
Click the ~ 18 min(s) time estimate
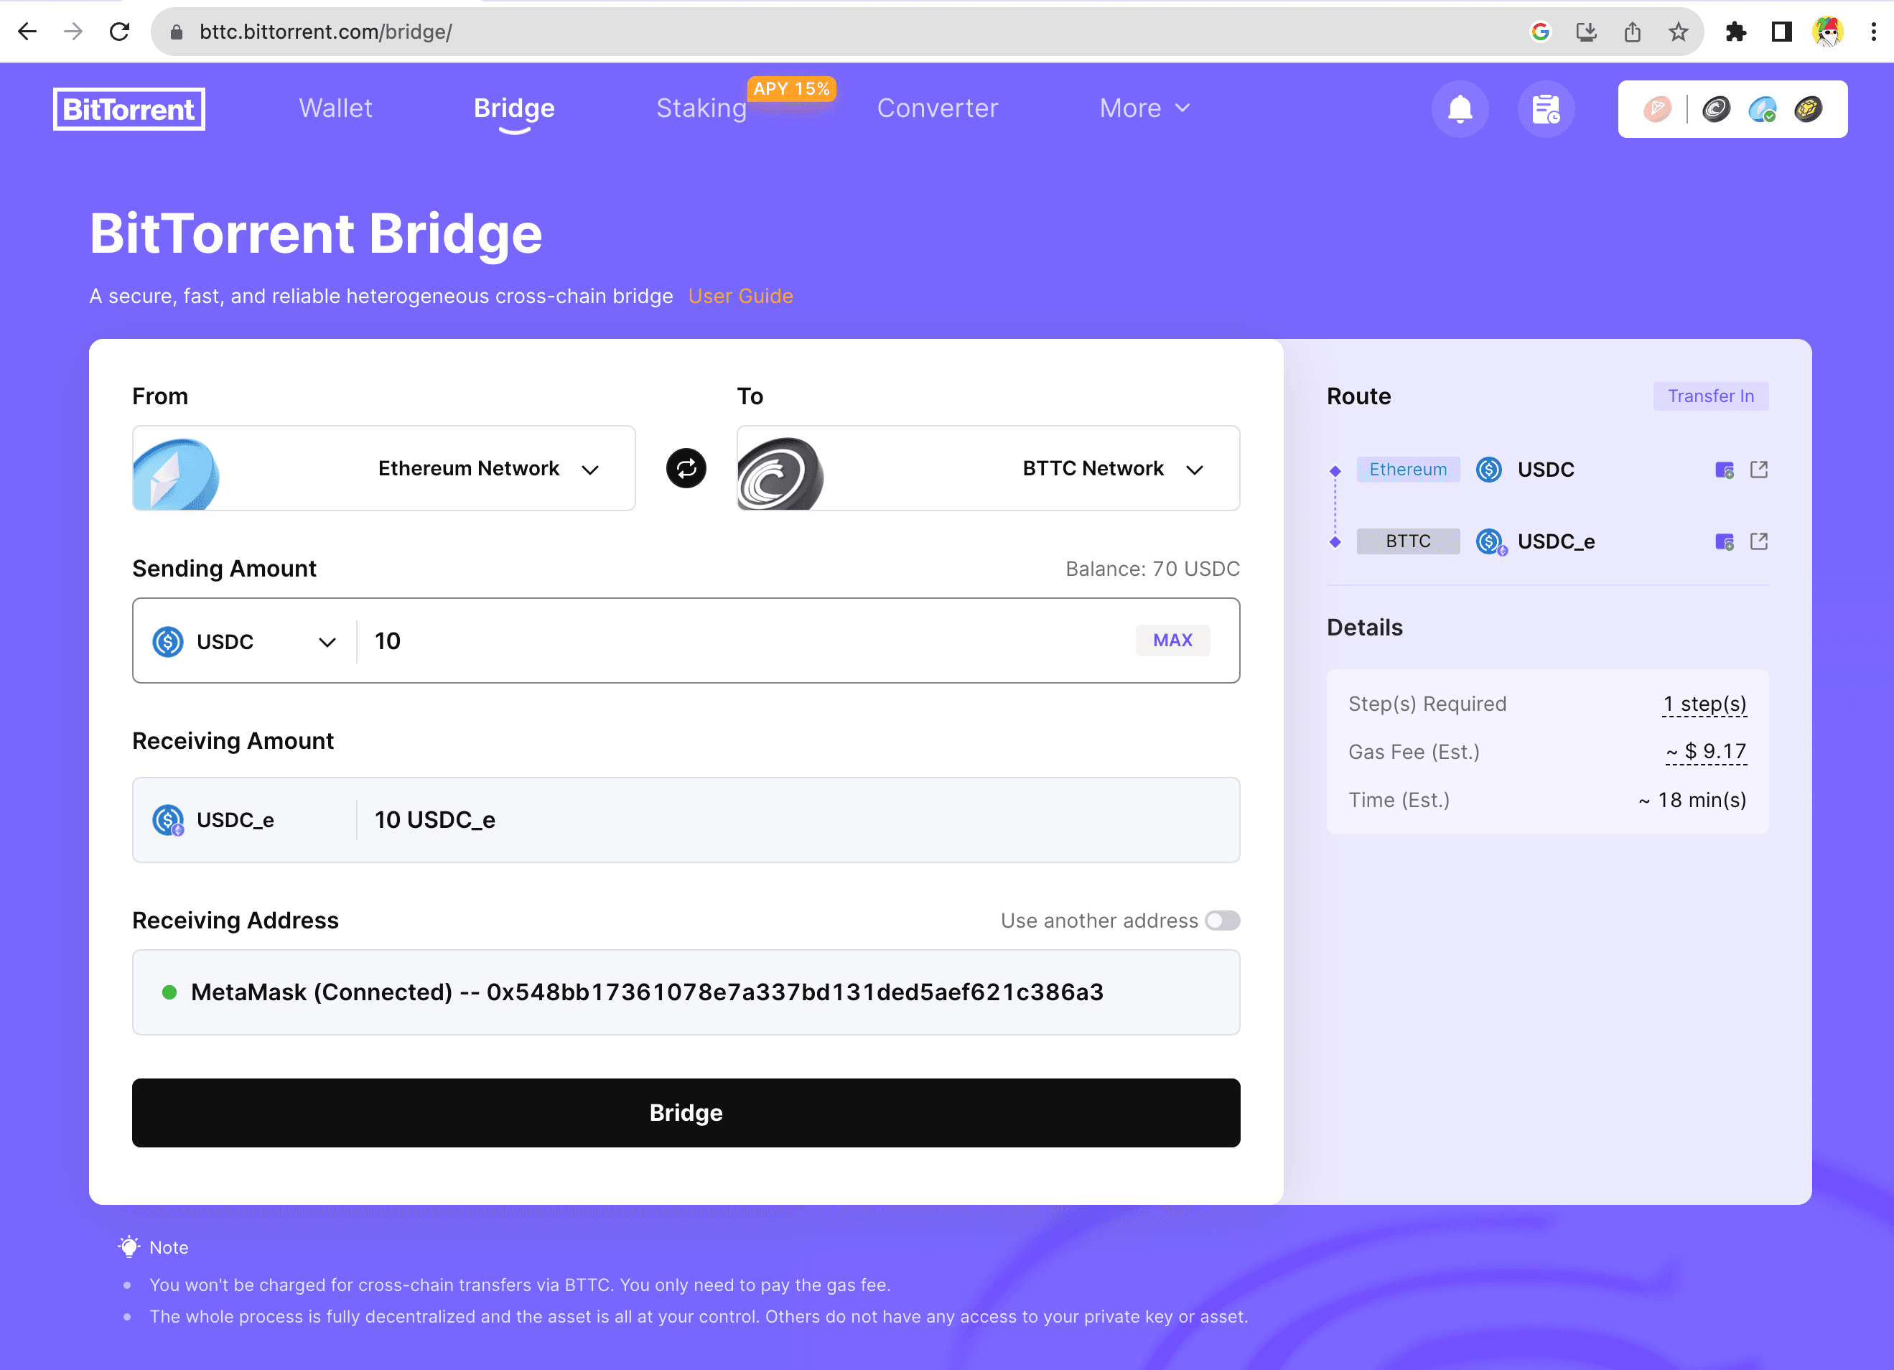[1692, 801]
